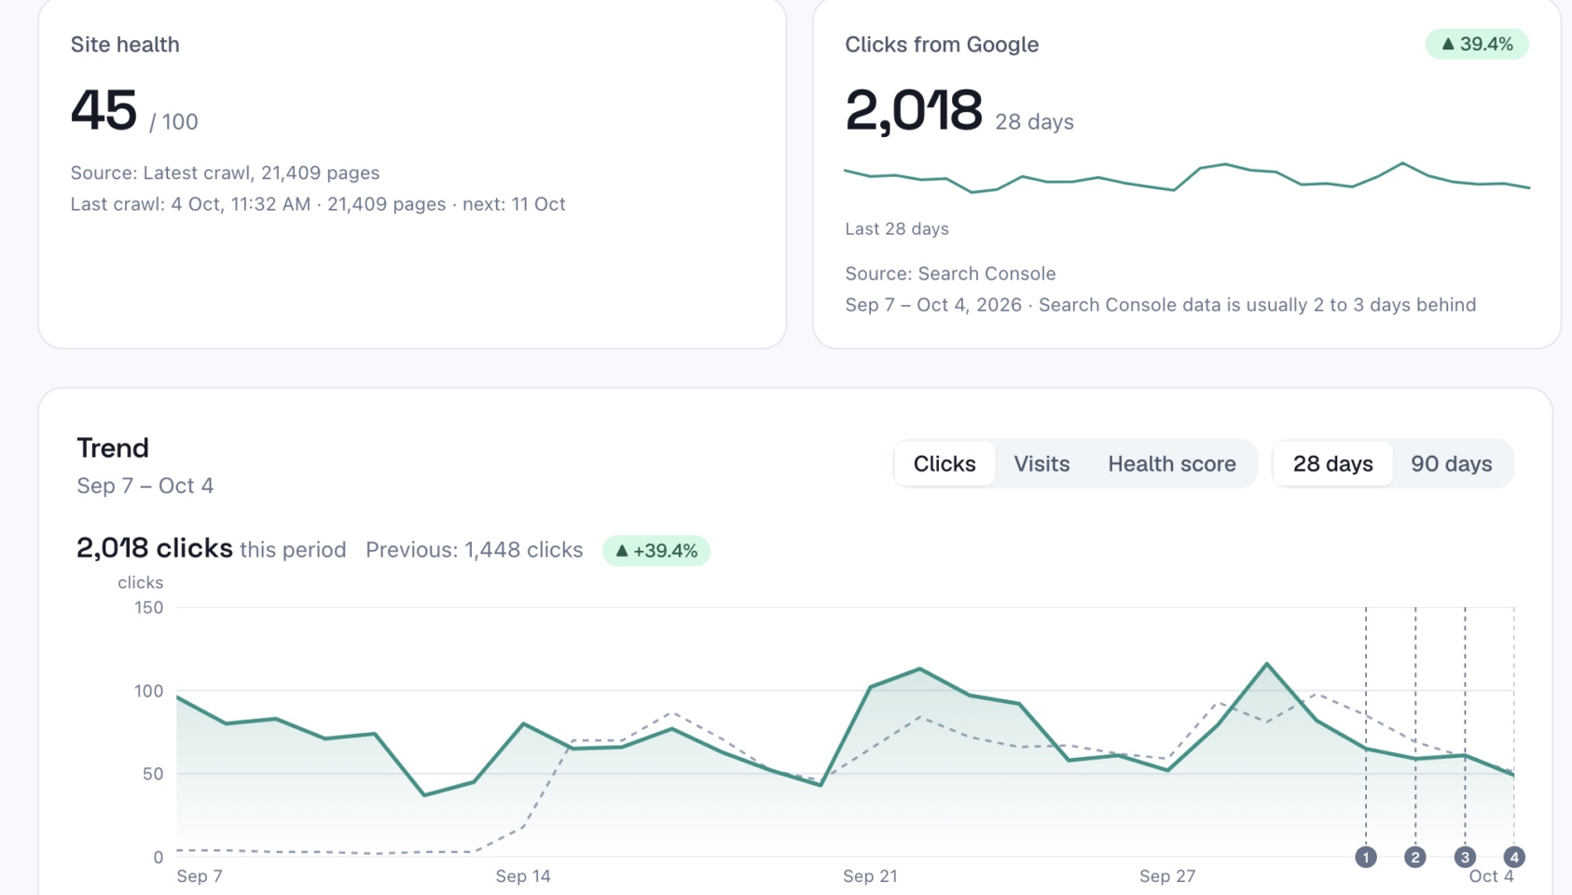Click the 150 y-axis label
This screenshot has width=1572, height=895.
coord(149,608)
